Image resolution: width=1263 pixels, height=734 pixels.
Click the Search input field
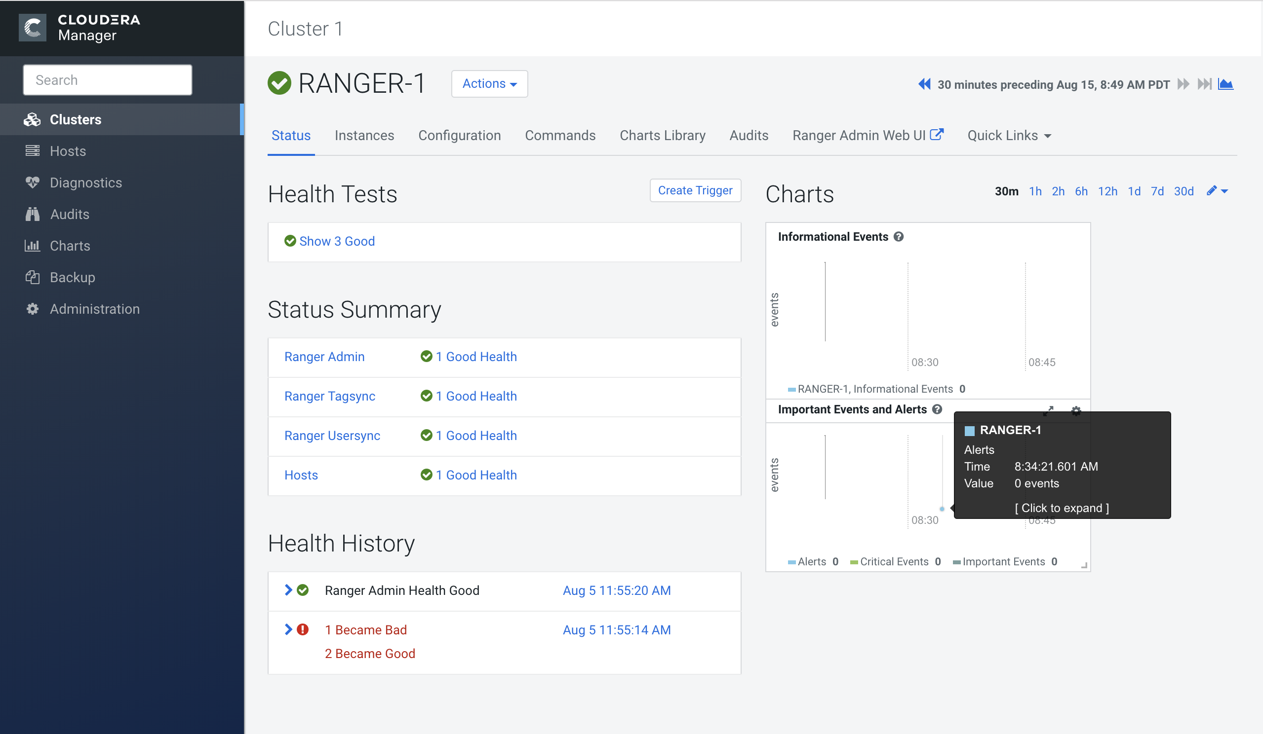(107, 80)
